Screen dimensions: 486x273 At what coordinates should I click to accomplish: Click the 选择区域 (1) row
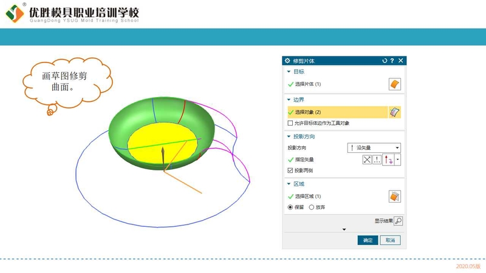coord(338,197)
